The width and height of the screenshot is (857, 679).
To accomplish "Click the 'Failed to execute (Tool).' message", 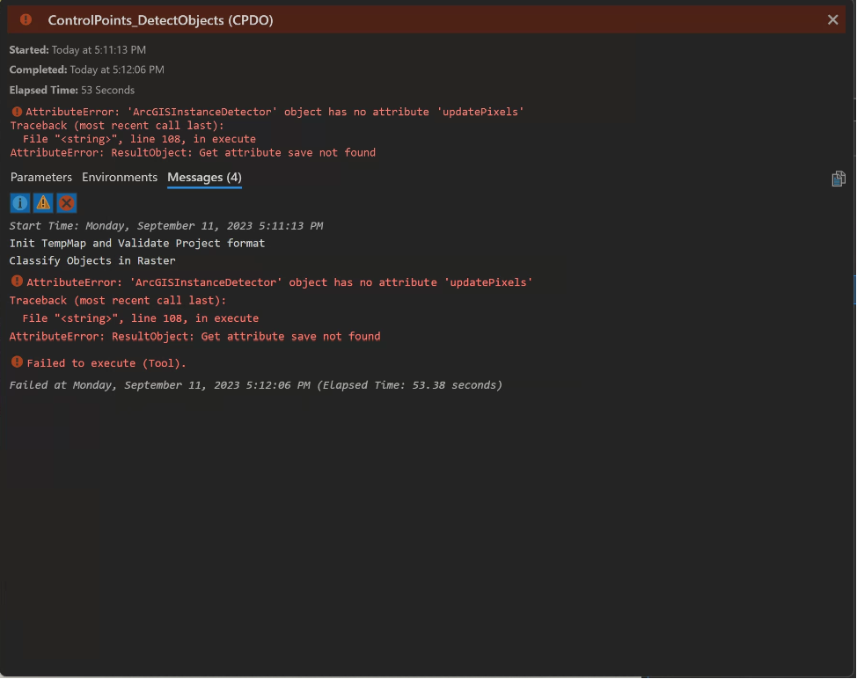I will click(x=106, y=363).
